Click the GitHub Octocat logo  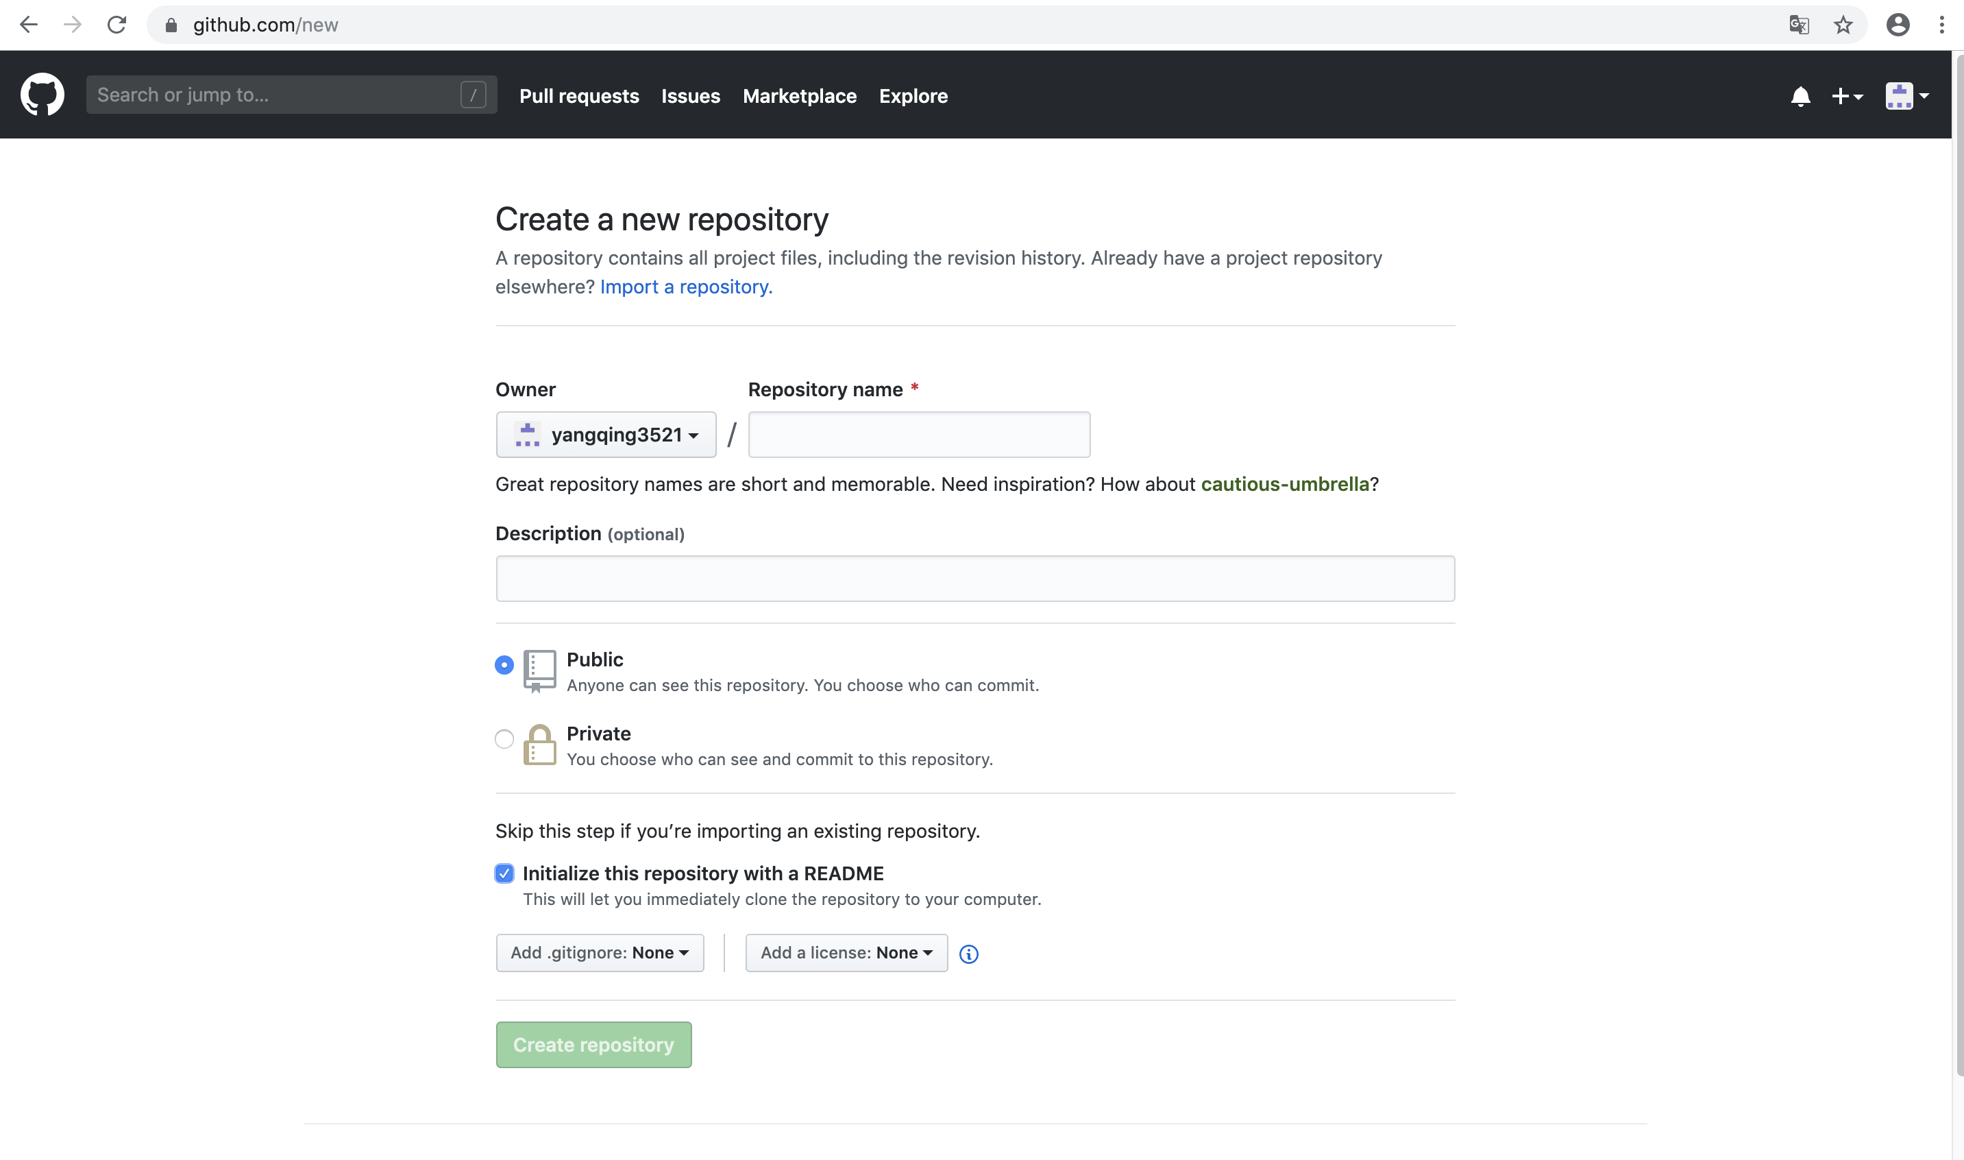click(42, 95)
